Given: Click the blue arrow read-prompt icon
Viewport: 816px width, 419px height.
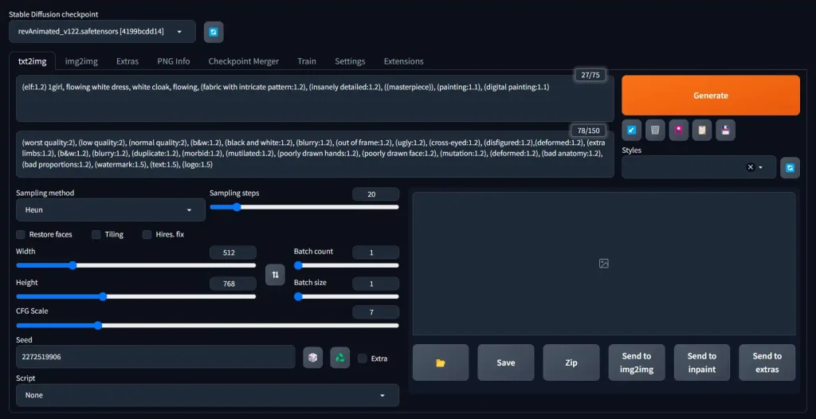Looking at the screenshot, I should point(632,130).
